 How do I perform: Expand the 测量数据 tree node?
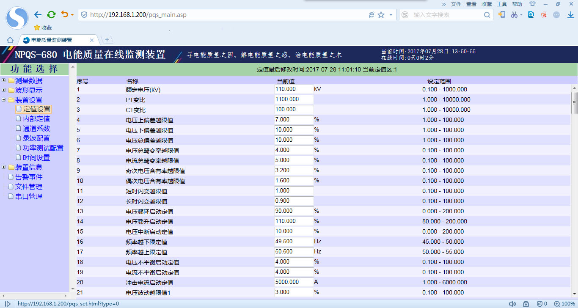(x=4, y=80)
